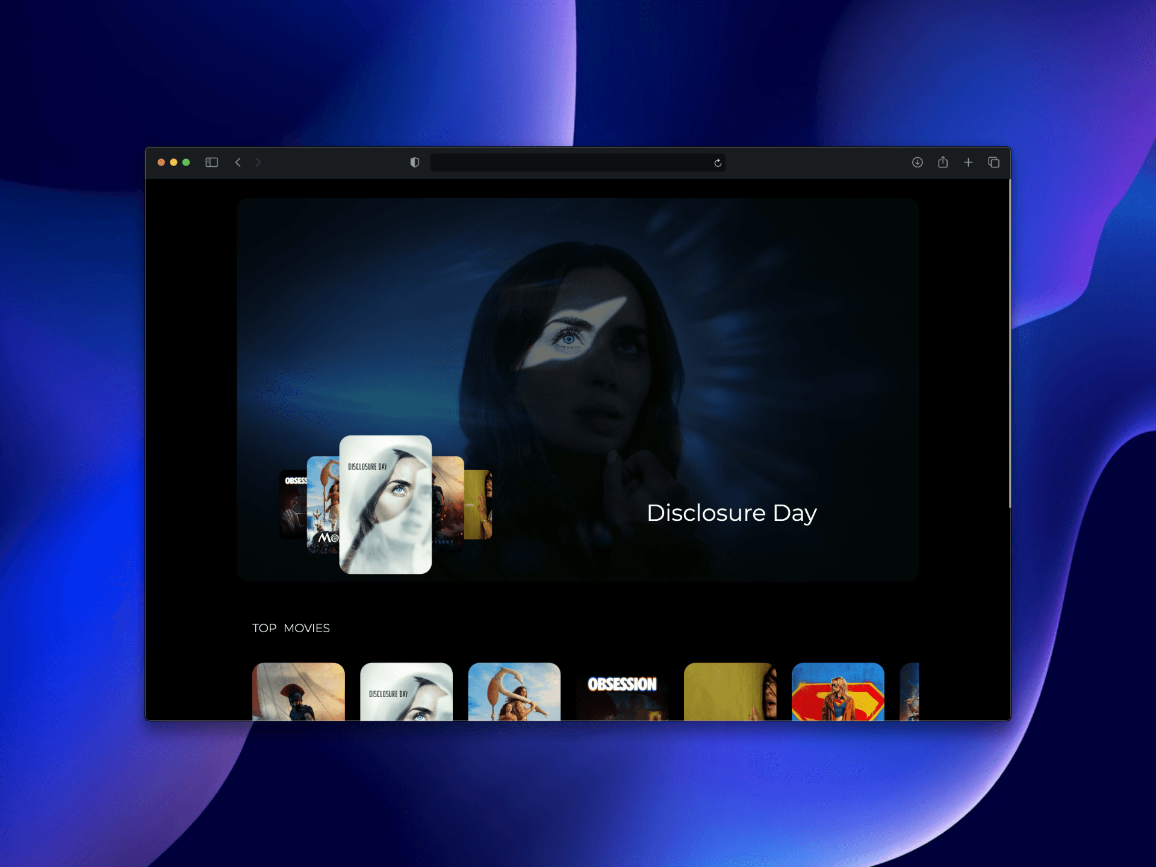The width and height of the screenshot is (1156, 867).
Task: Minimize the browser window with the yellow button
Action: (x=173, y=163)
